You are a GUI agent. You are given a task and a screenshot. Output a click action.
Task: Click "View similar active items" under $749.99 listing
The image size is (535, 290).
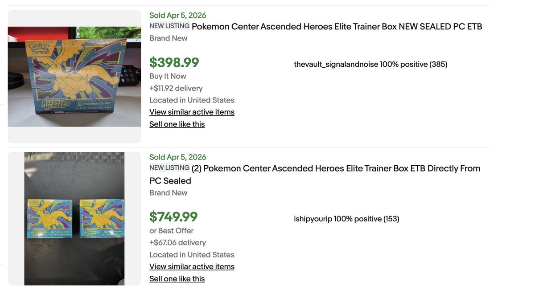(x=192, y=267)
